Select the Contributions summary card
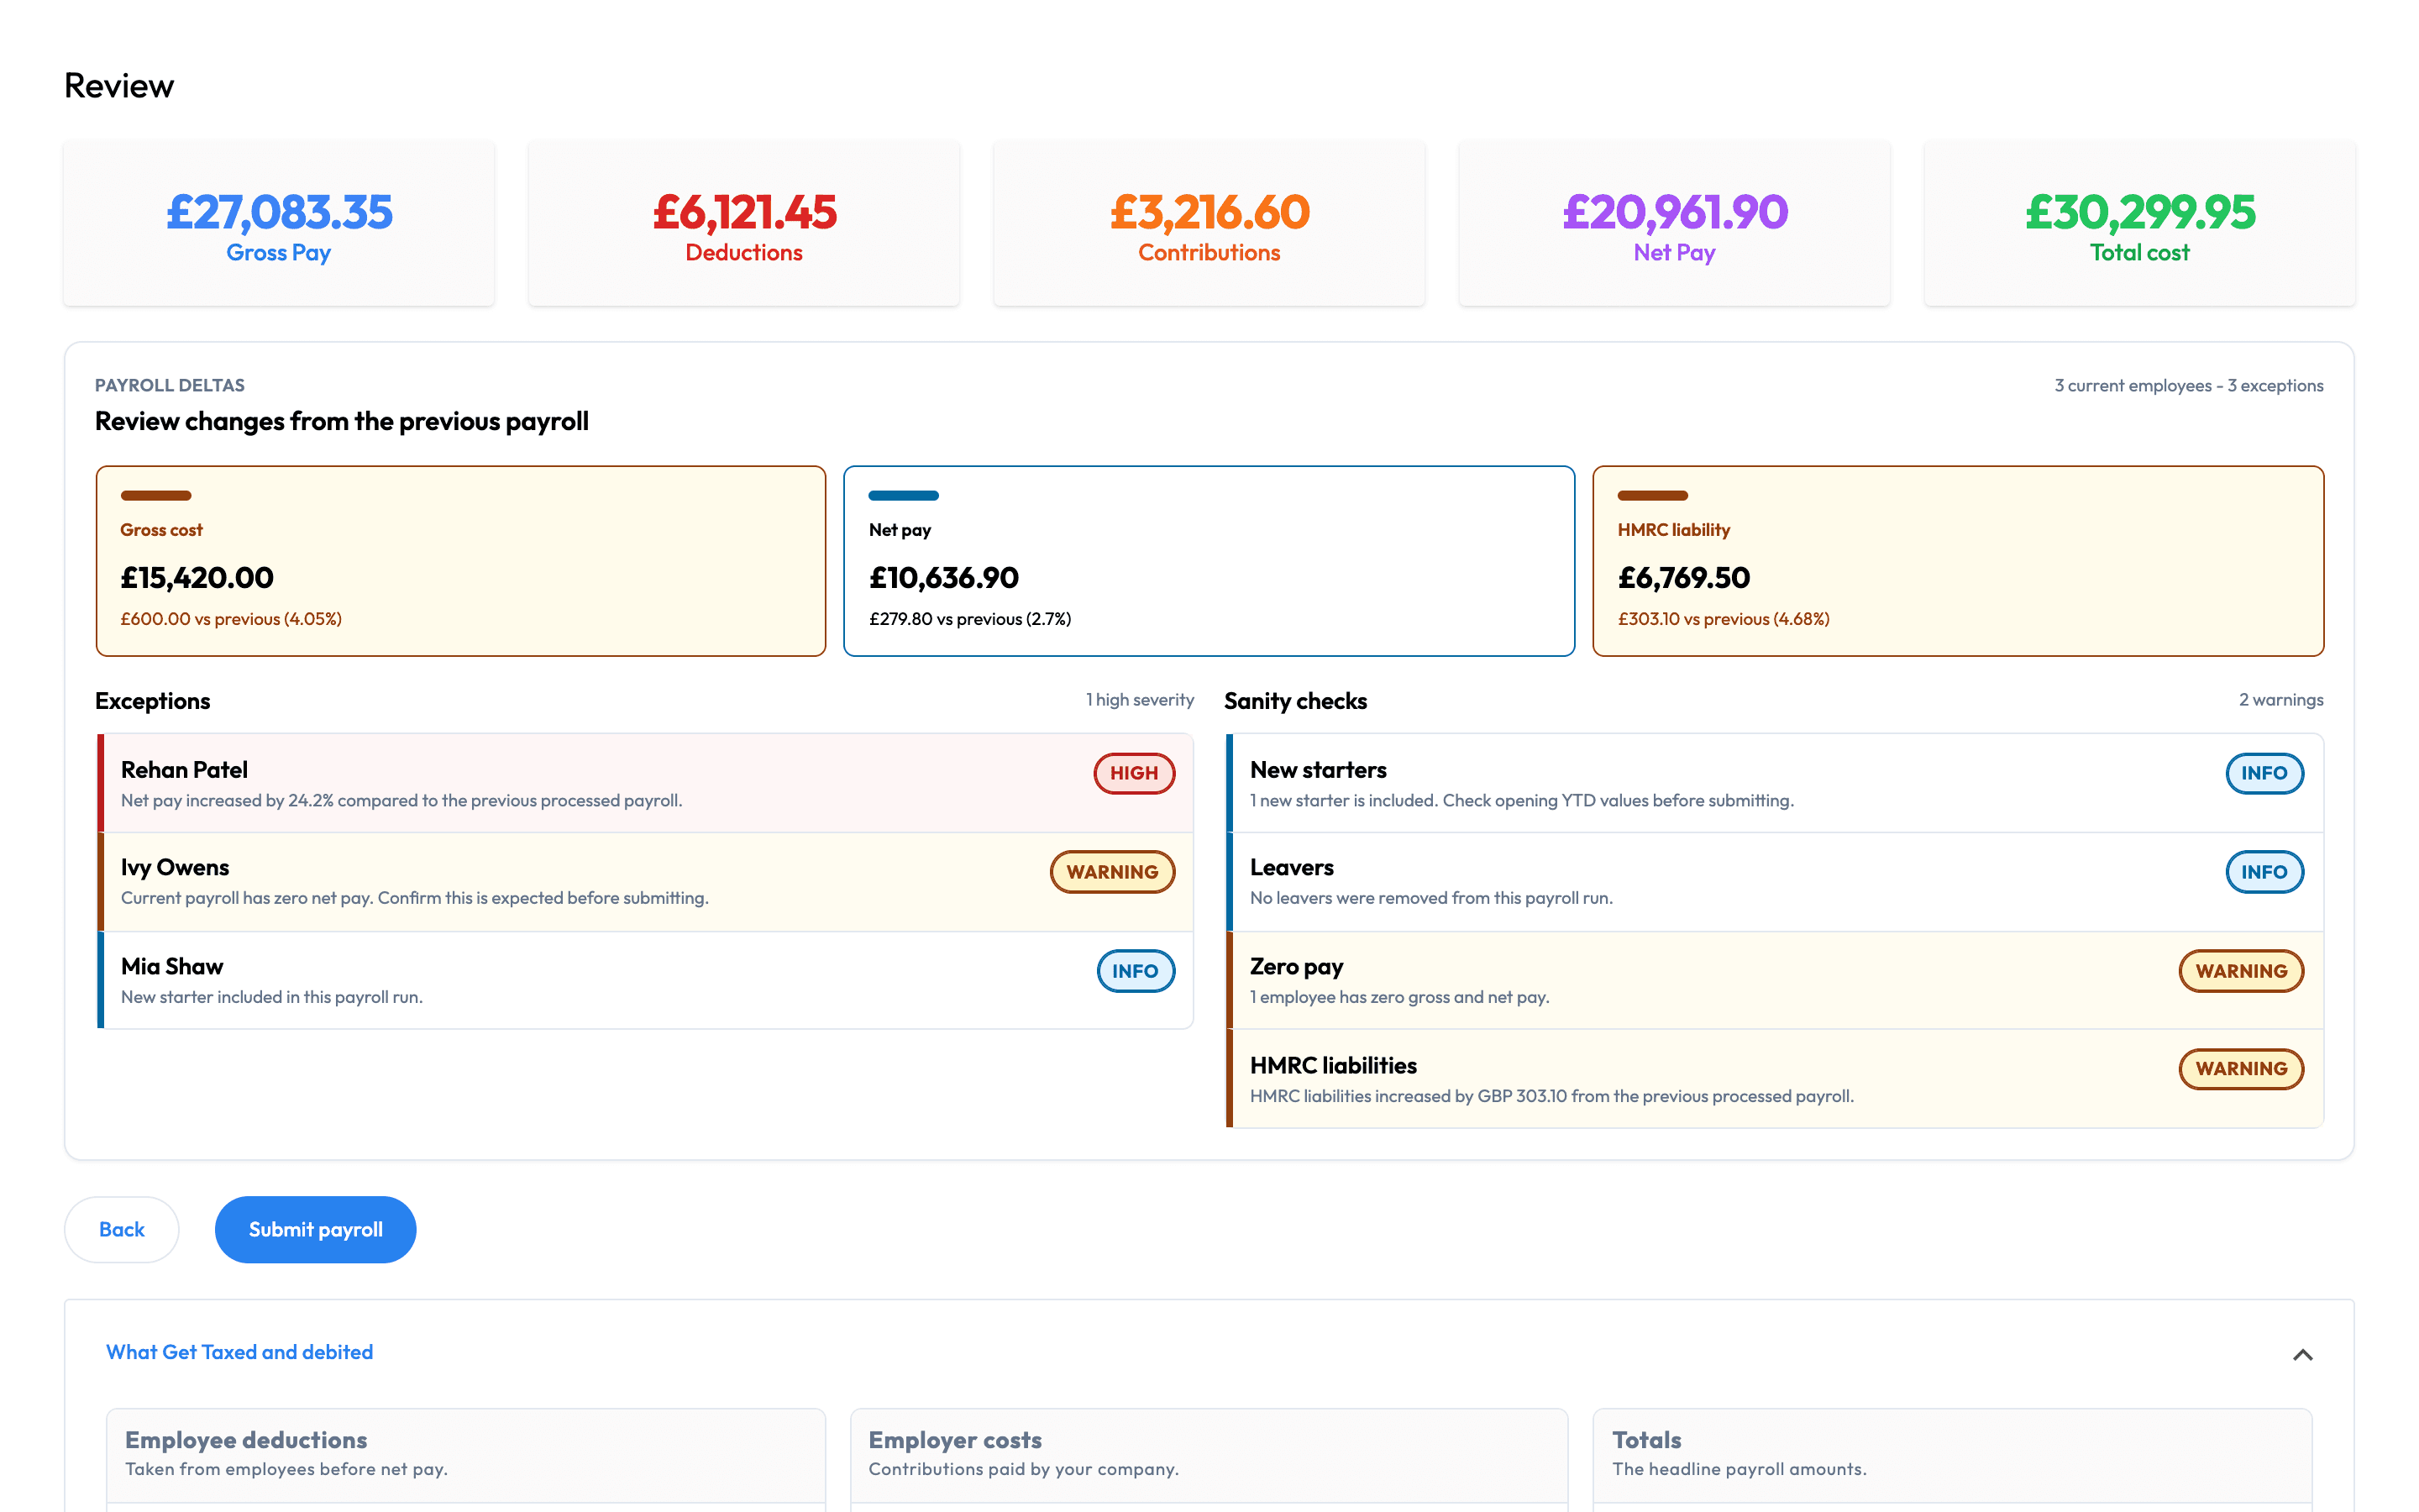2419x1512 pixels. (1209, 223)
